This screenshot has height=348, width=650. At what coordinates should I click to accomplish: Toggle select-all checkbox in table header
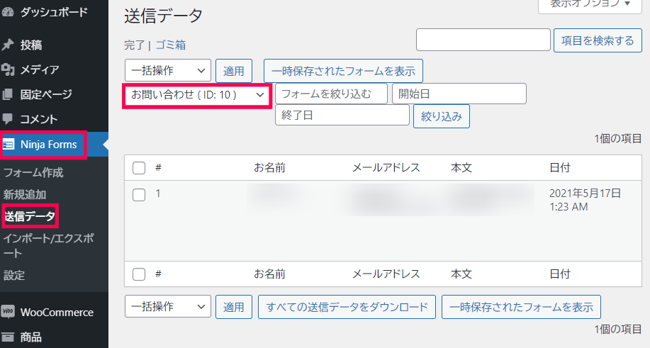(139, 168)
